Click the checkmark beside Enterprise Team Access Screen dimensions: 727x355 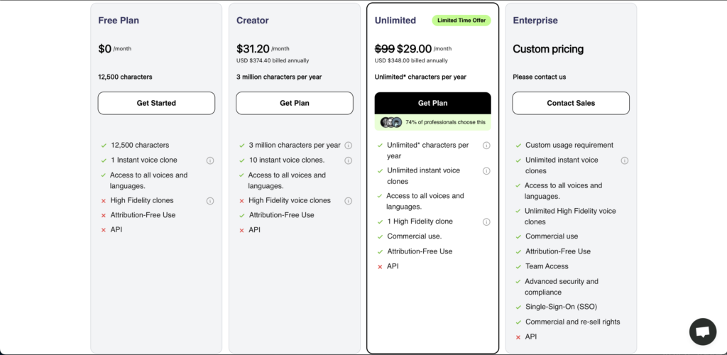point(518,266)
